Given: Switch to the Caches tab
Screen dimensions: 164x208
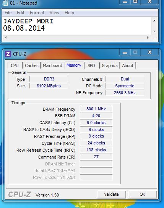Looking at the screenshot, I should pos(32,66).
